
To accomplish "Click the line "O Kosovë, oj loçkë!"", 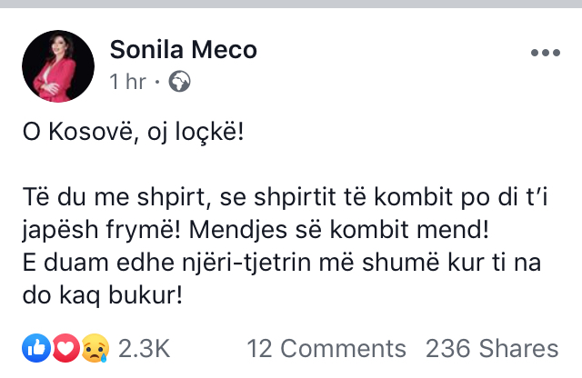I will 134,134.
